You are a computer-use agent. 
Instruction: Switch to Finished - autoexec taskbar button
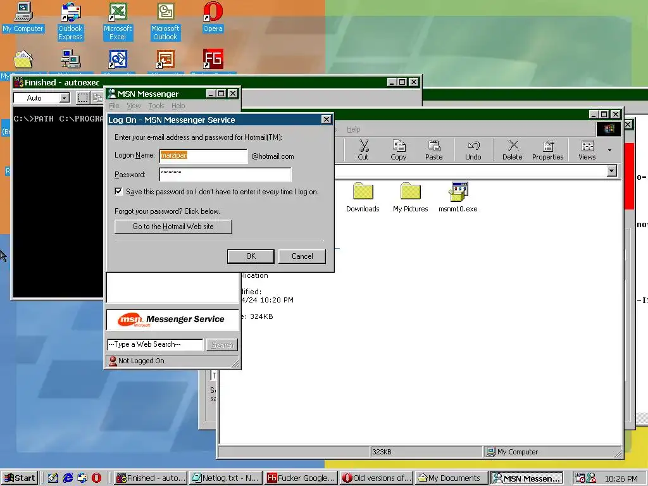coord(151,478)
